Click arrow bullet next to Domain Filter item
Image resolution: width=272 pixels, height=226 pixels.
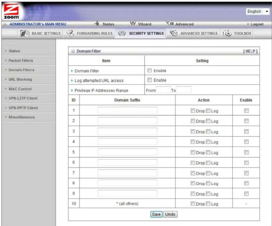pos(72,71)
